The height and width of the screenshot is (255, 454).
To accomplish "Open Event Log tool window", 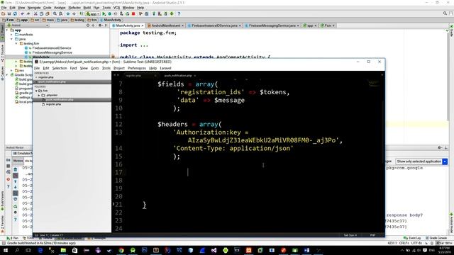I will pos(412,238).
